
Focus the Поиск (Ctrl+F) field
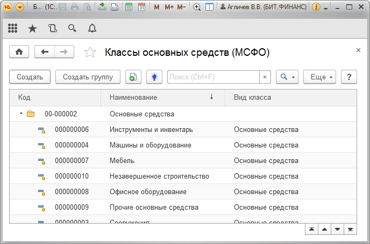(214, 77)
